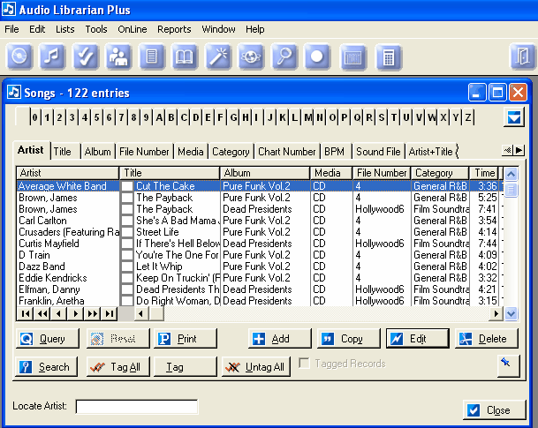Click the Add button

(x=280, y=339)
